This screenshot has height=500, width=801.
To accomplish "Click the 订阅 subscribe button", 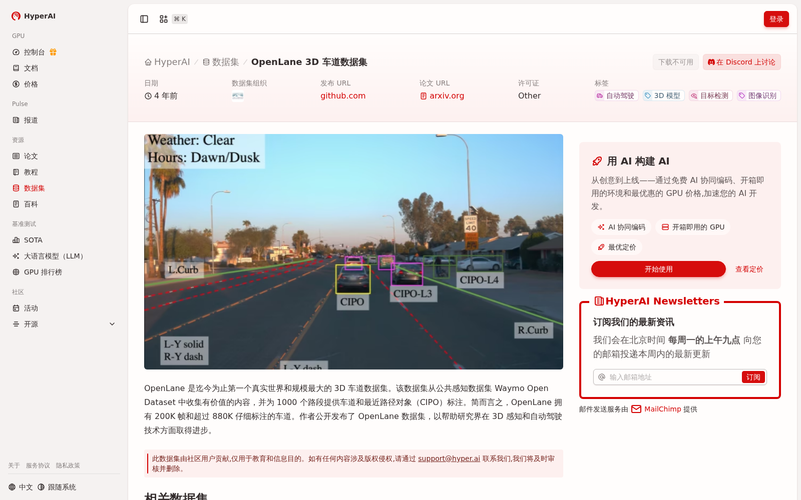I will coord(753,377).
